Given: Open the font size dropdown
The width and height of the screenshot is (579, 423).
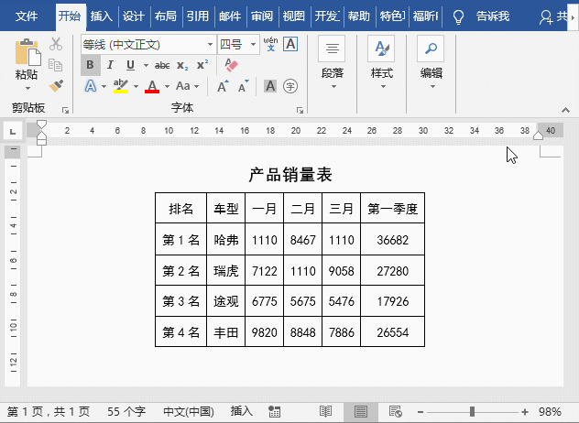Looking at the screenshot, I should pyautogui.click(x=253, y=45).
